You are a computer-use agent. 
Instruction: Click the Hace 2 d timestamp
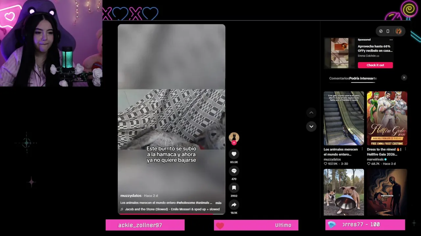pos(151,196)
